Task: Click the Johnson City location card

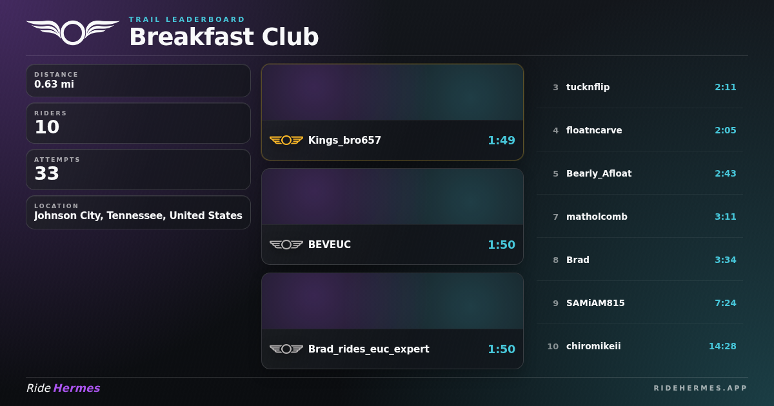Action: [x=138, y=212]
